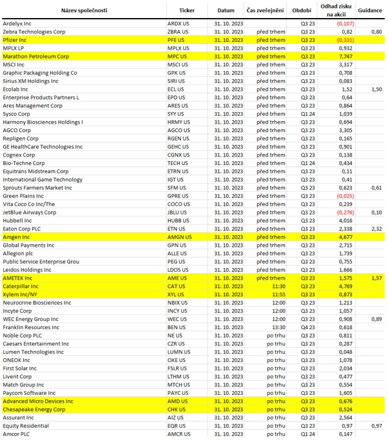Click the '2,32' guidance value for Eaton
Screen dimensions: 388x440
[376, 229]
